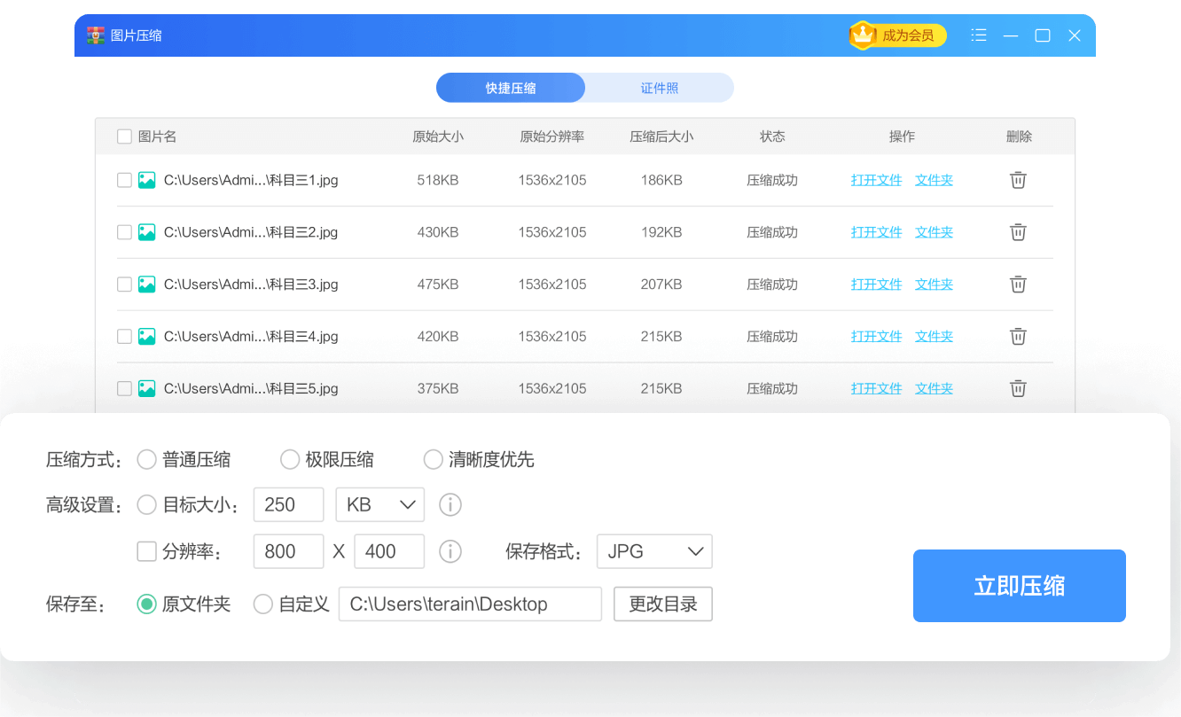Open file link for 科目三2.jpg
Viewport: 1181px width, 717px height.
[x=877, y=232]
